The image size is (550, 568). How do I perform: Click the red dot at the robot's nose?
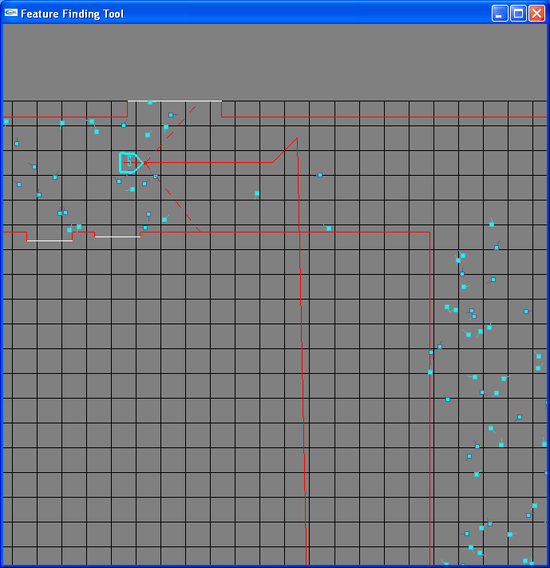tap(144, 163)
